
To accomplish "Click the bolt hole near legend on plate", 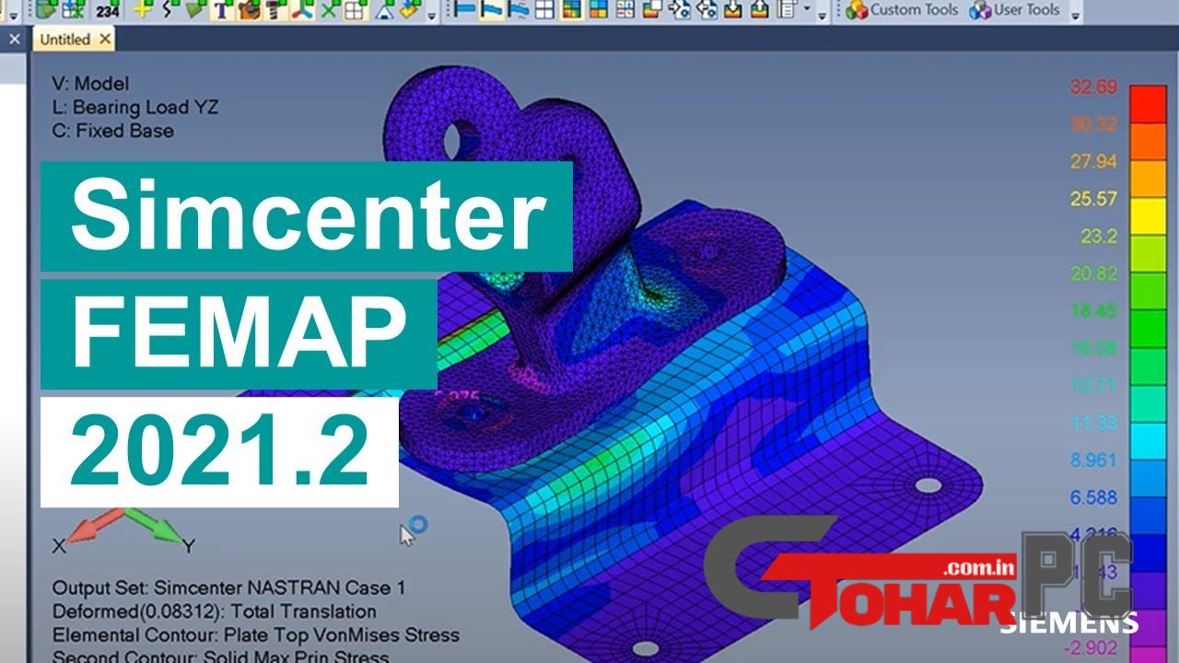I will [927, 484].
